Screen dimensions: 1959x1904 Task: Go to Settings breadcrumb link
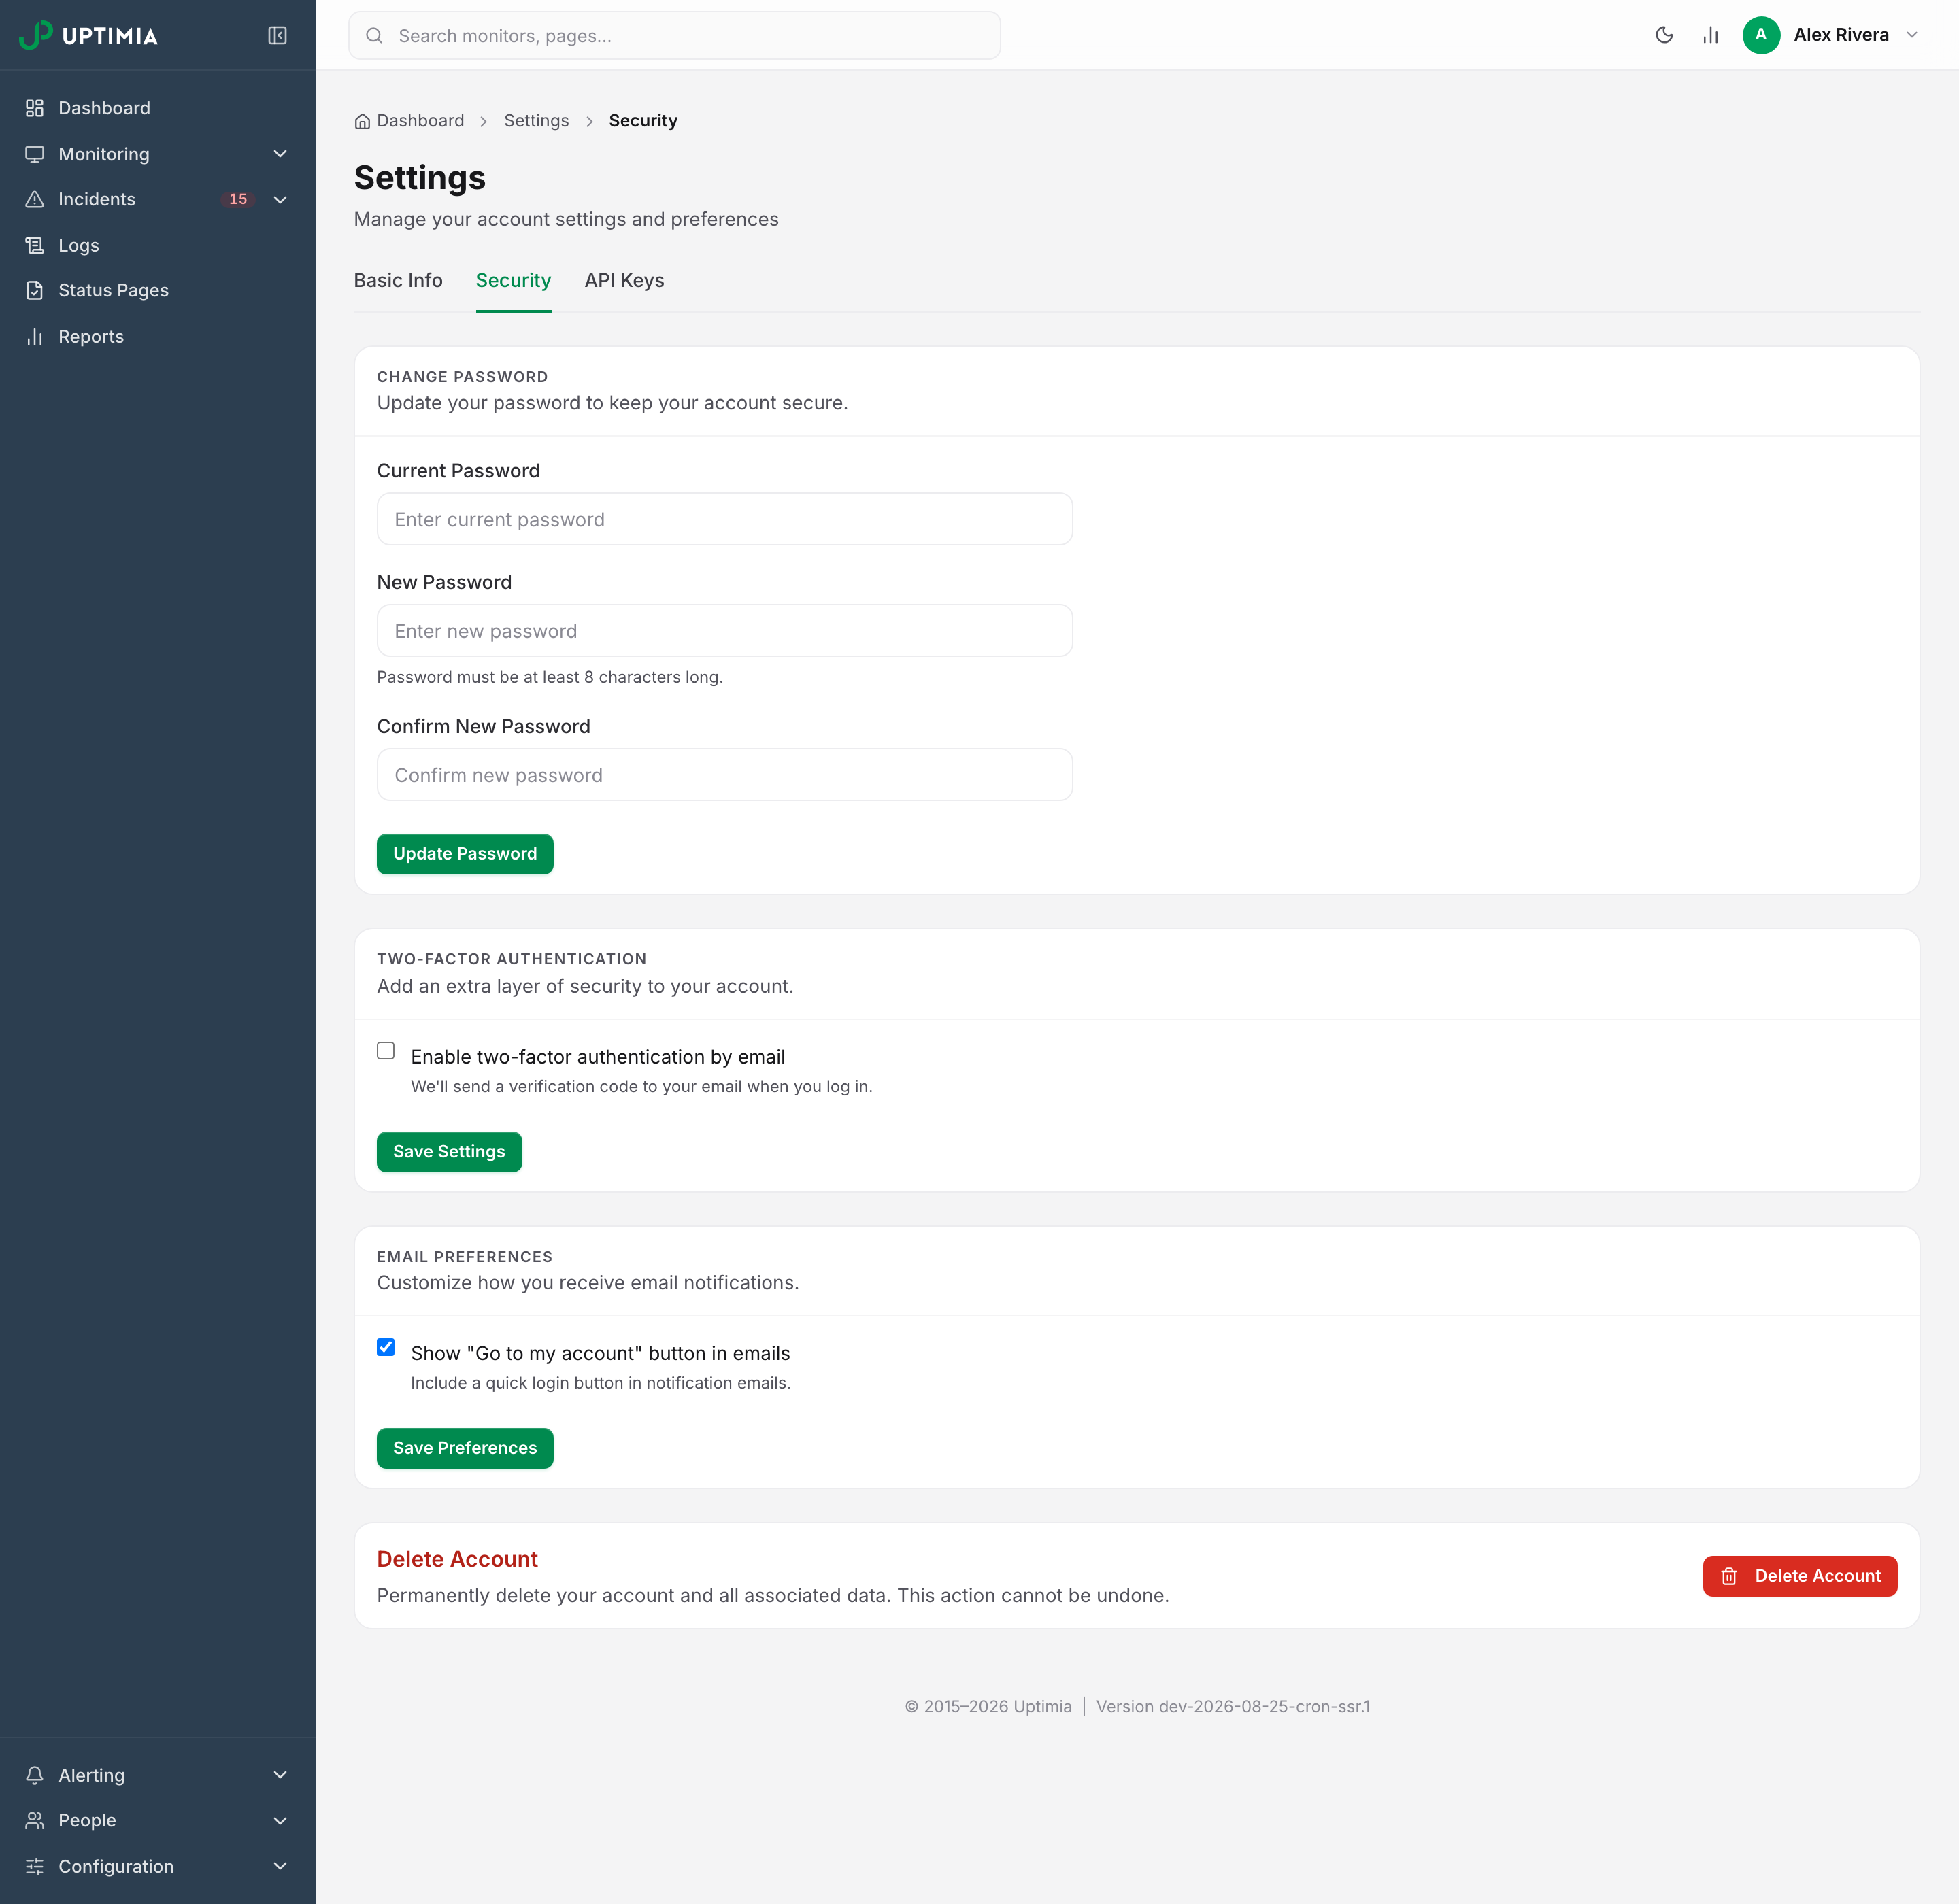(536, 121)
